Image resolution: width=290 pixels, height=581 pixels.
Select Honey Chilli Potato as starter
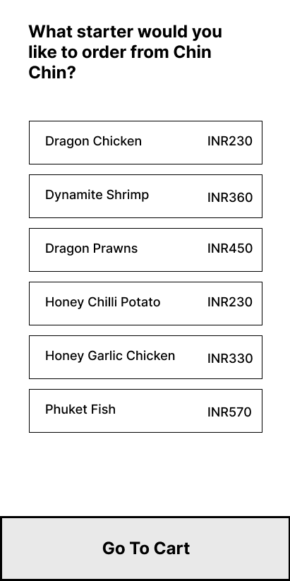click(145, 304)
